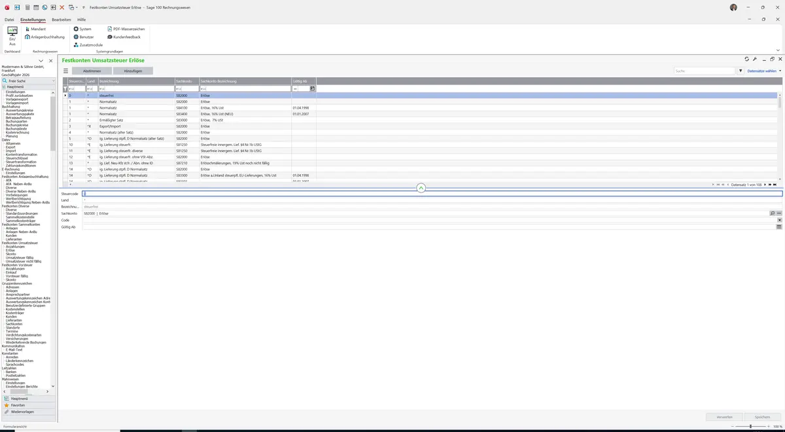The height and width of the screenshot is (432, 785).
Task: Click the Freie Suche magnifier icon
Action: [x=5, y=81]
